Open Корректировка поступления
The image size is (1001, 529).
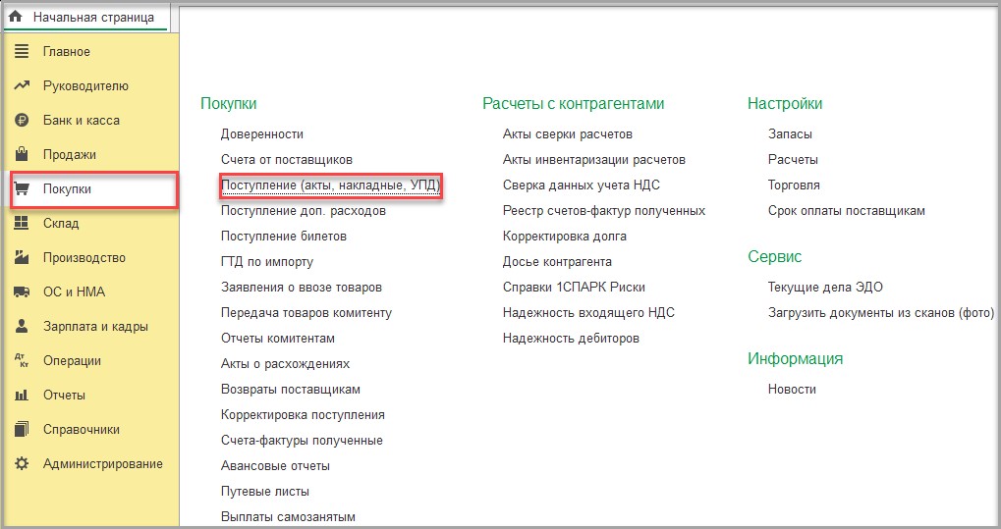pyautogui.click(x=303, y=415)
